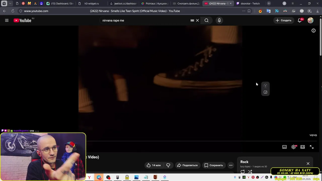Click the lucy lopez playlist author
Screen dimensions: 322x181
click(x=246, y=166)
